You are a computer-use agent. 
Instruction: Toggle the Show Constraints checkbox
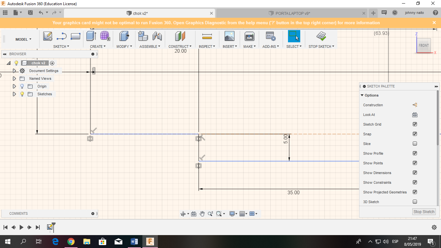pyautogui.click(x=415, y=182)
